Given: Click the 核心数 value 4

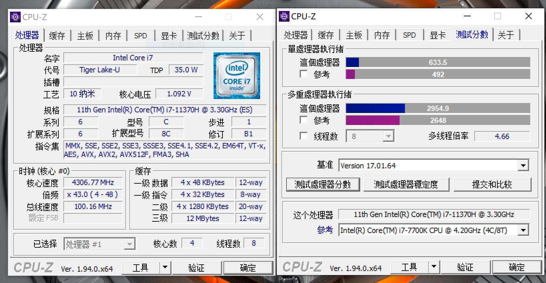Looking at the screenshot, I should point(192,243).
